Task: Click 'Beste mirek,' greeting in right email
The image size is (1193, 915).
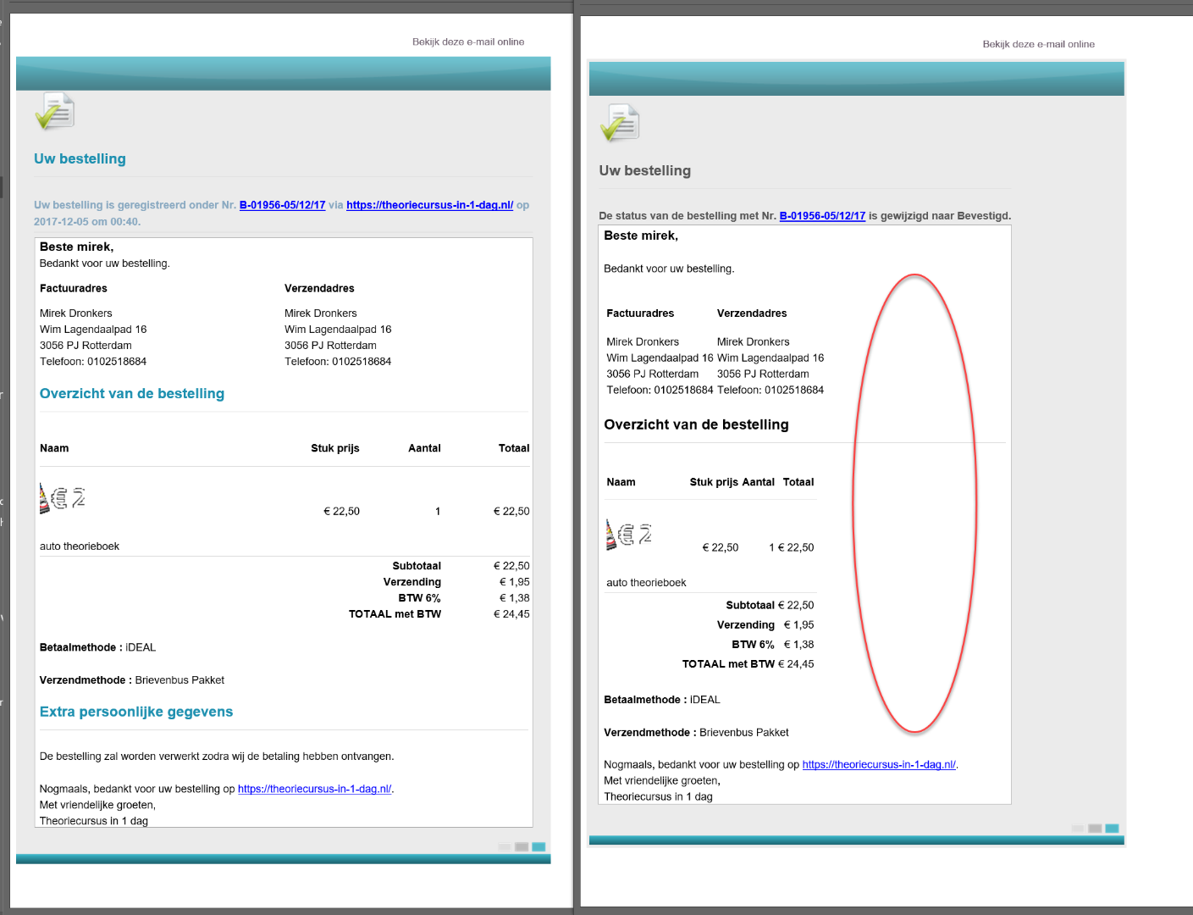Action: click(x=641, y=236)
